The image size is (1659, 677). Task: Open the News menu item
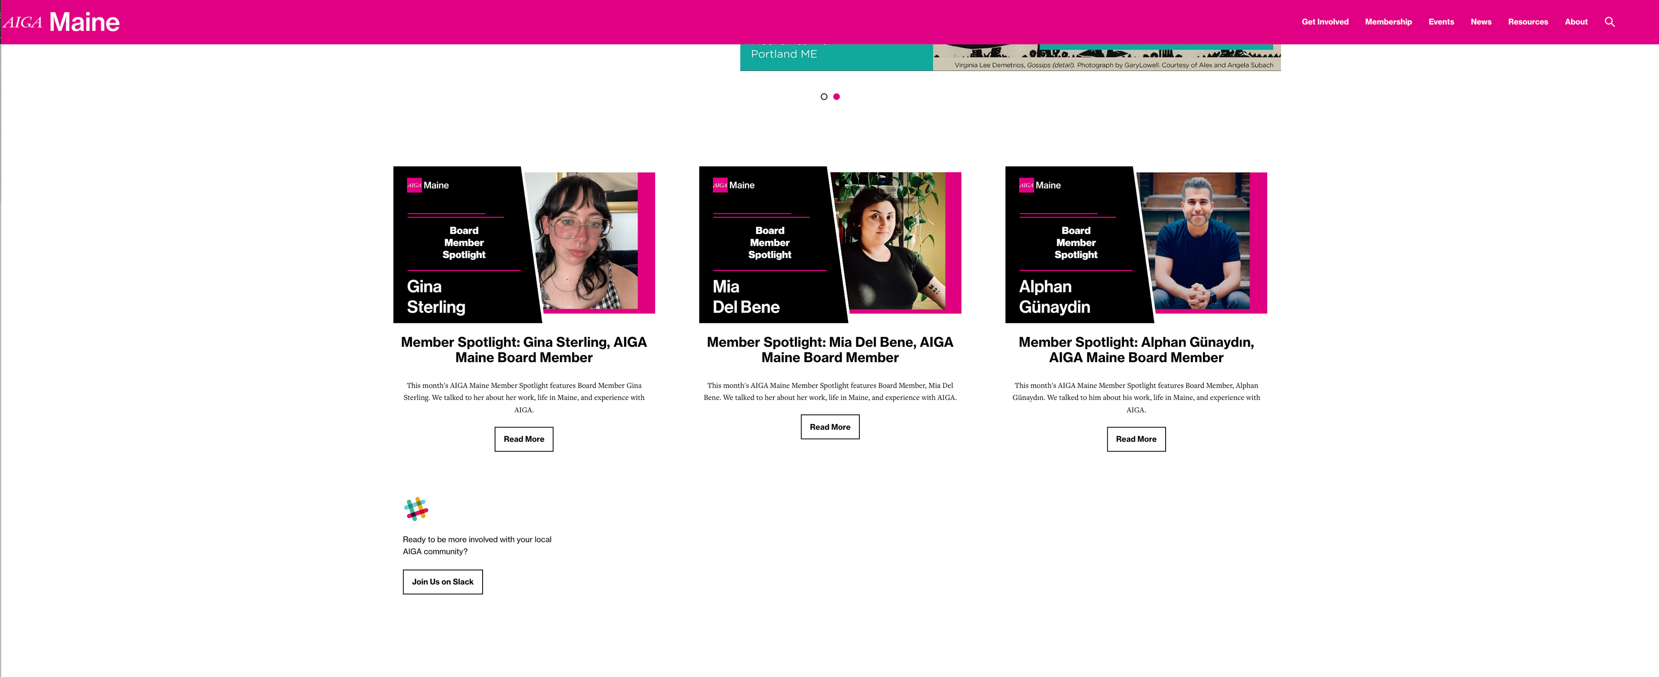point(1481,22)
